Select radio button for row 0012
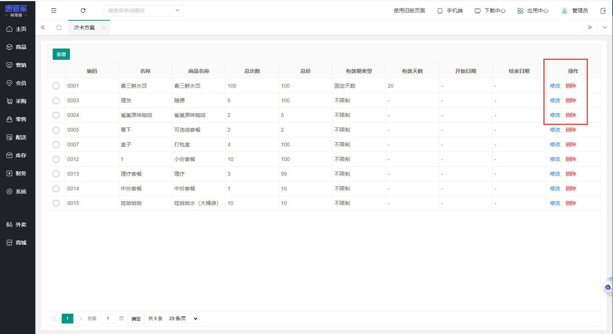 [x=56, y=159]
